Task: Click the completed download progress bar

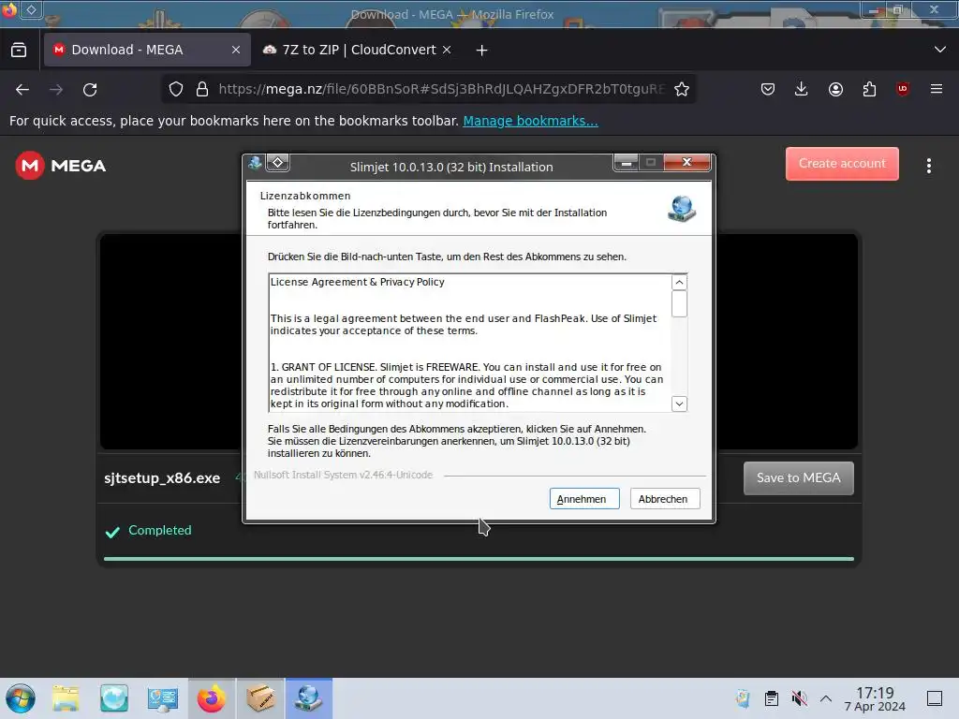Action: point(479,559)
